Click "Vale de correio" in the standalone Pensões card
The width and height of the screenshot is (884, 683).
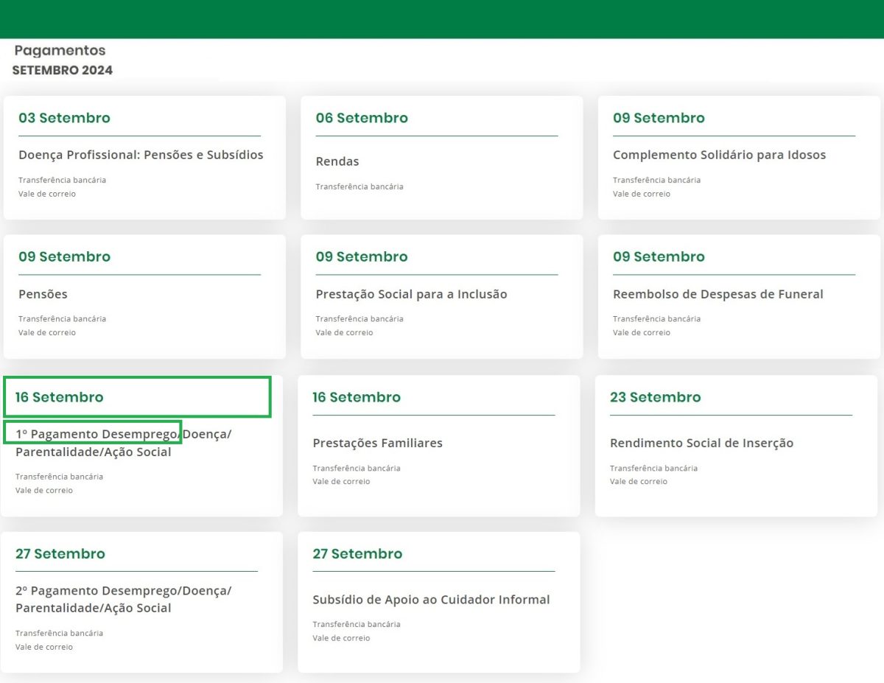(x=47, y=332)
